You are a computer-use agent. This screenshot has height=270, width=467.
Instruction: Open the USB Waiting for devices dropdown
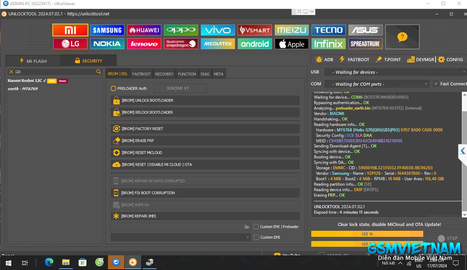point(395,72)
